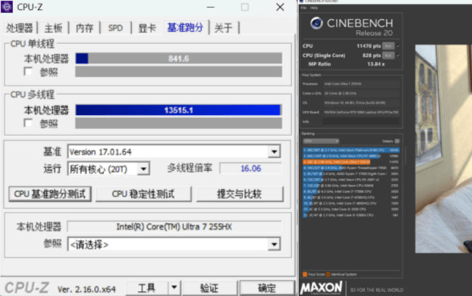The width and height of the screenshot is (472, 296).
Task: Click the CPU-Z app icon in title bar
Action: pyautogui.click(x=7, y=7)
